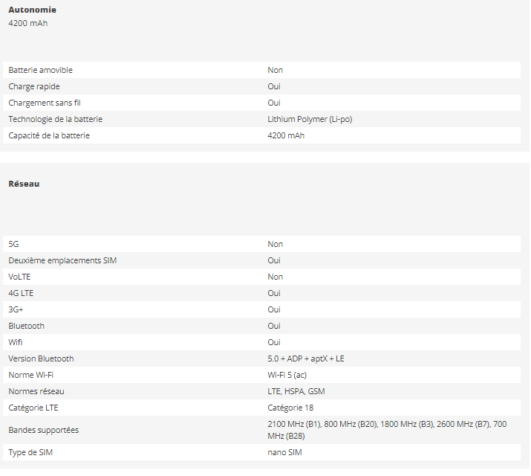Click the Autonomie section heading
This screenshot has width=531, height=476.
(32, 10)
